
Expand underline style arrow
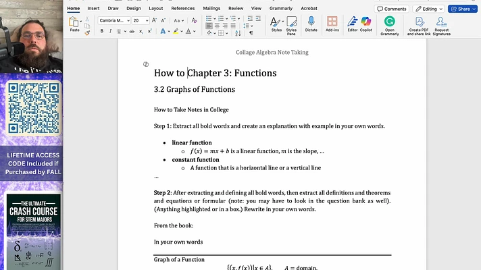tap(125, 31)
